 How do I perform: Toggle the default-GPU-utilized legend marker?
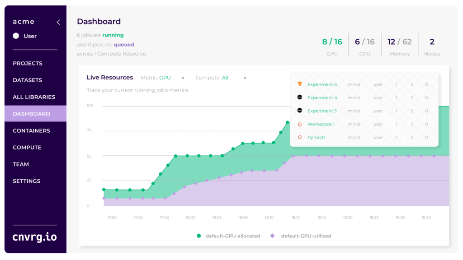272,236
